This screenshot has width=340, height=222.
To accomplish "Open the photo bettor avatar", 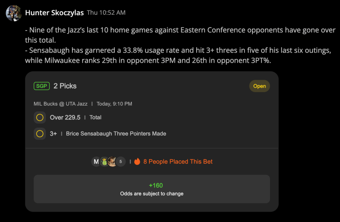I will [x=112, y=162].
